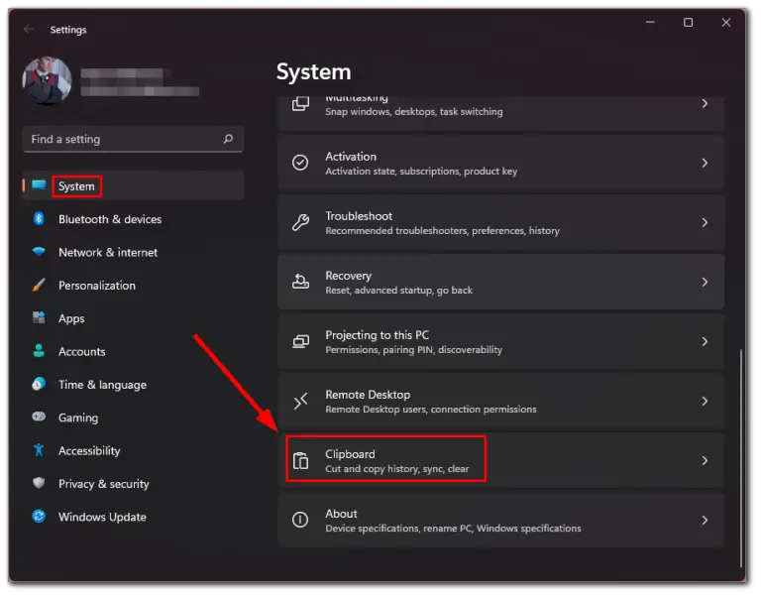
Task: Click 'Permissions, pairing PIN, discoverability' text
Action: click(x=414, y=350)
